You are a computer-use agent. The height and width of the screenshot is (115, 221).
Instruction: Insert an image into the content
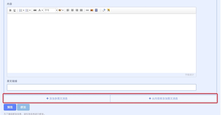[x=92, y=10]
